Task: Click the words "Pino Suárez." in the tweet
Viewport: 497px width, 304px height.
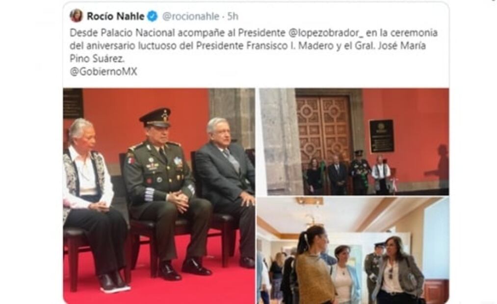Action: 97,58
